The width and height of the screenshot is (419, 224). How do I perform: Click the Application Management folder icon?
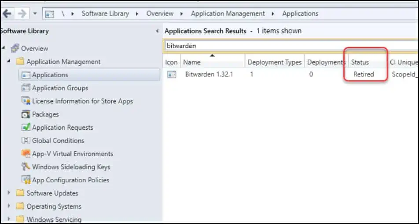pos(20,61)
